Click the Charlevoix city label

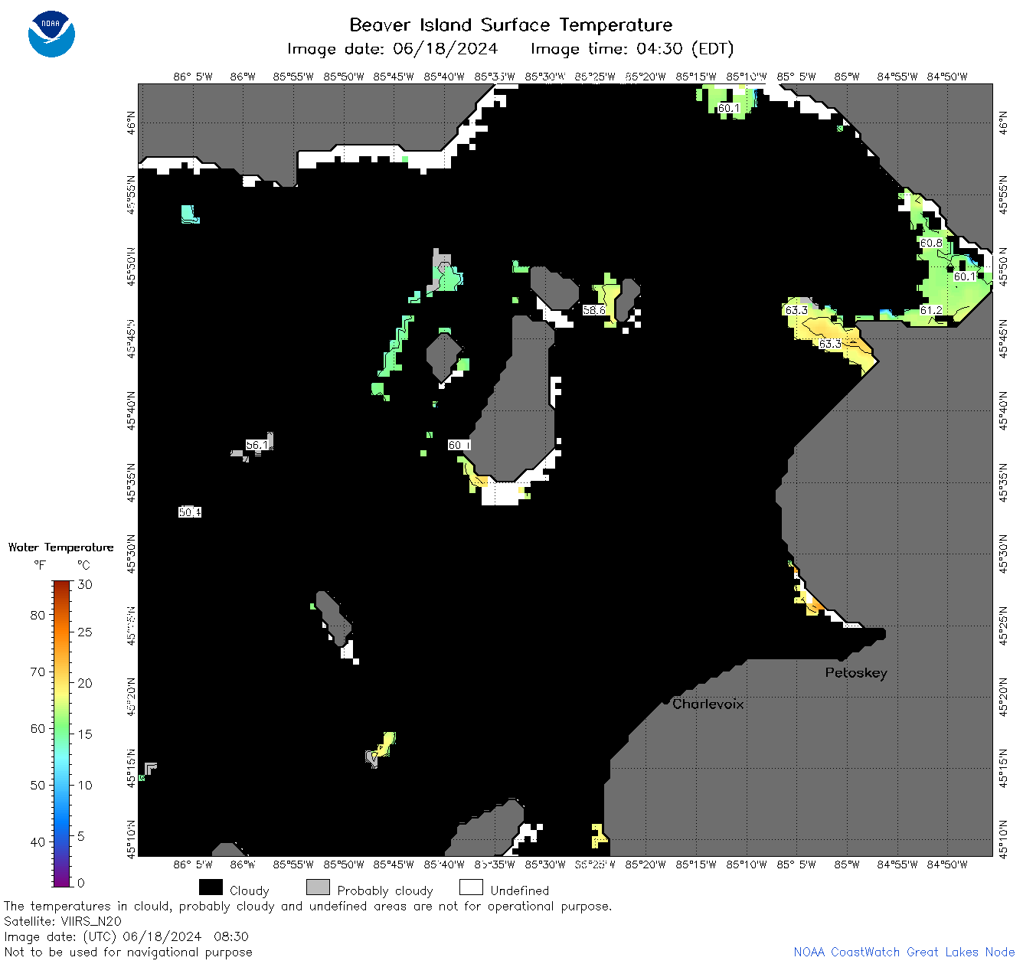tap(708, 704)
